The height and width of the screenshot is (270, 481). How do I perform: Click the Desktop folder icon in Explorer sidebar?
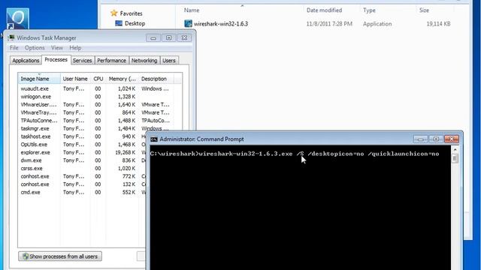pyautogui.click(x=119, y=23)
